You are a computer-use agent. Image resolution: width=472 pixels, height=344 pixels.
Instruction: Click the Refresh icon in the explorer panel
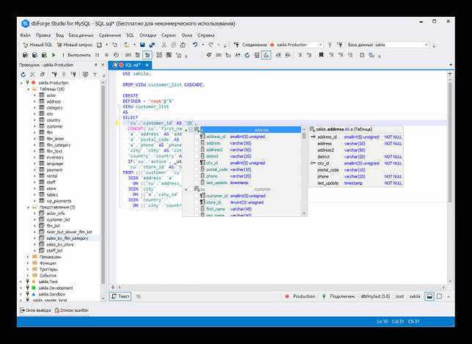[23, 74]
